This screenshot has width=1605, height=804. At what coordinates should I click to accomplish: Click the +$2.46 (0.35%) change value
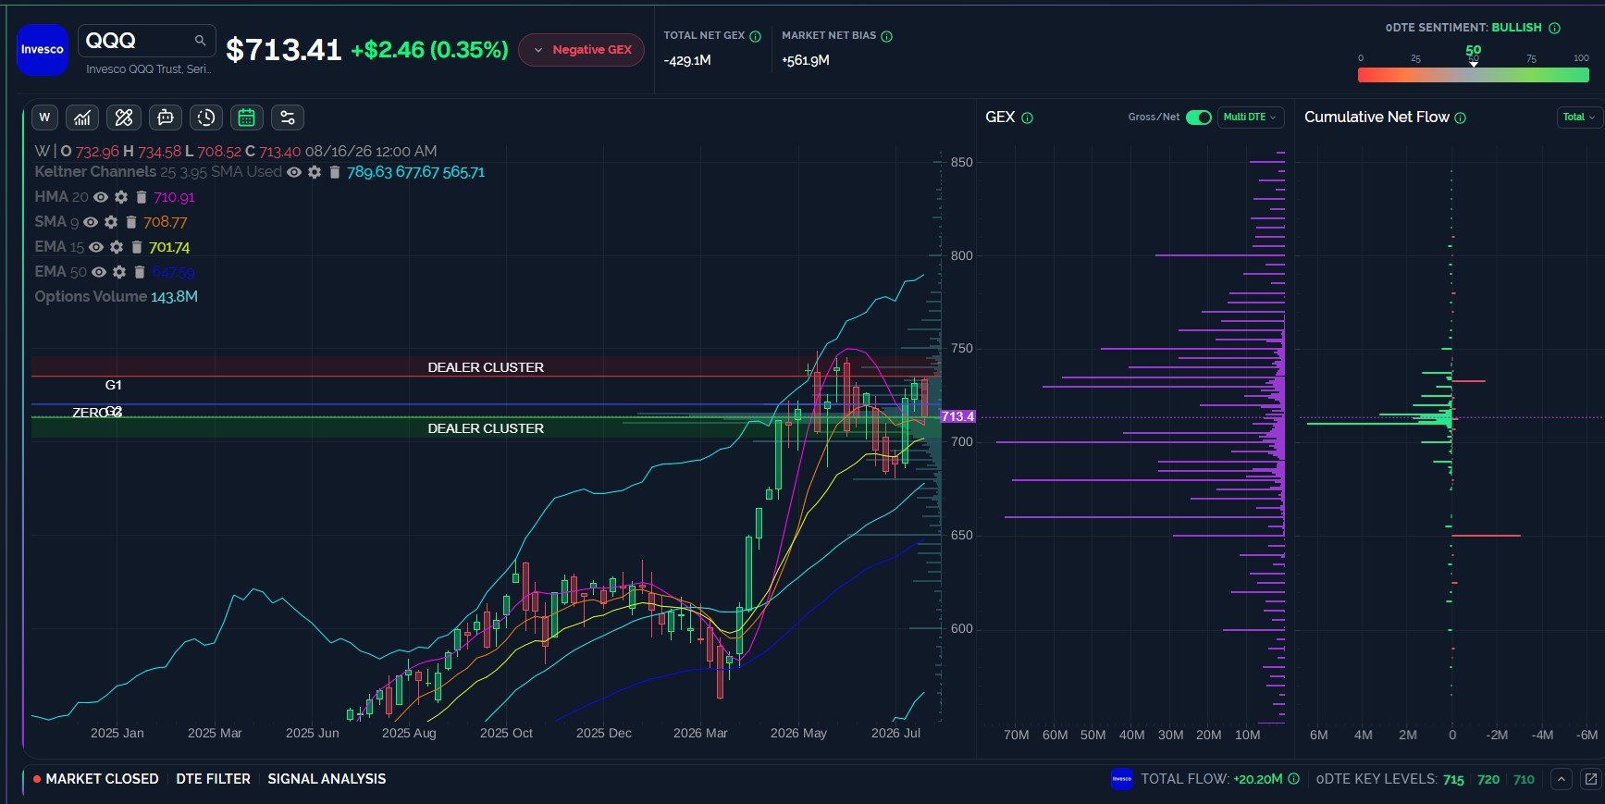pos(430,50)
